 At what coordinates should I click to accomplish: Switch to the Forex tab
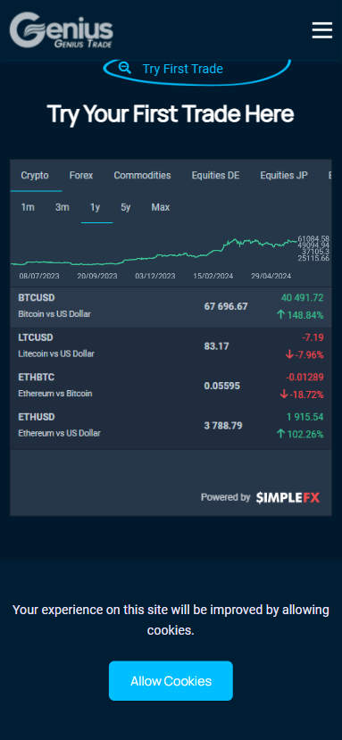coord(81,176)
